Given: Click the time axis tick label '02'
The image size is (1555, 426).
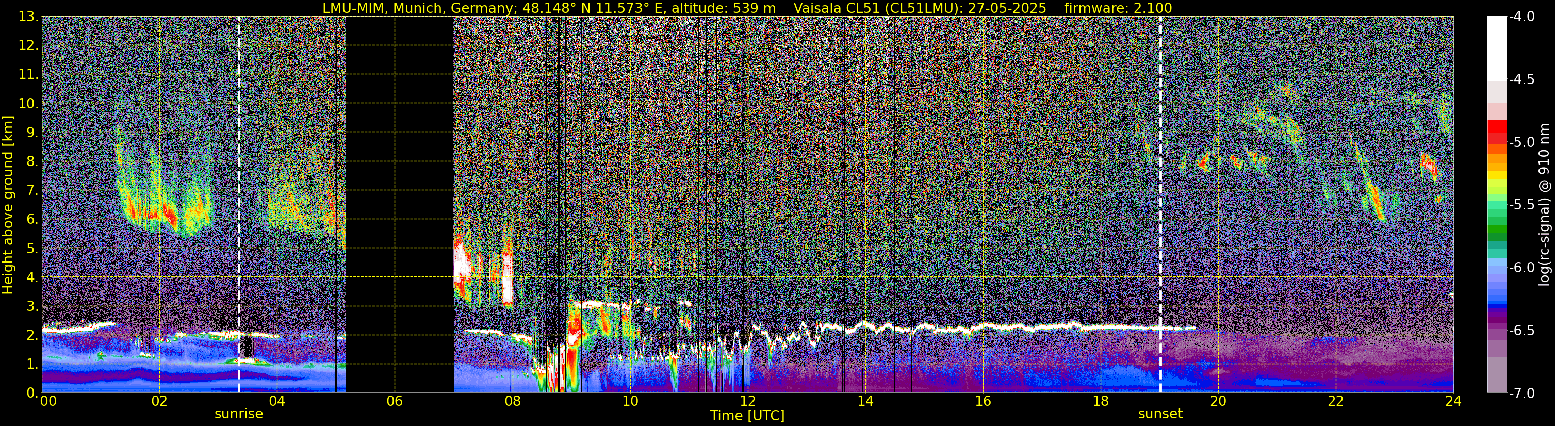Looking at the screenshot, I should click(x=159, y=401).
